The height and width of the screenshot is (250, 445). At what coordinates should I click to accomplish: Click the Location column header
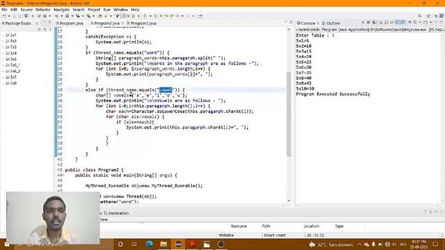pyautogui.click(x=311, y=226)
